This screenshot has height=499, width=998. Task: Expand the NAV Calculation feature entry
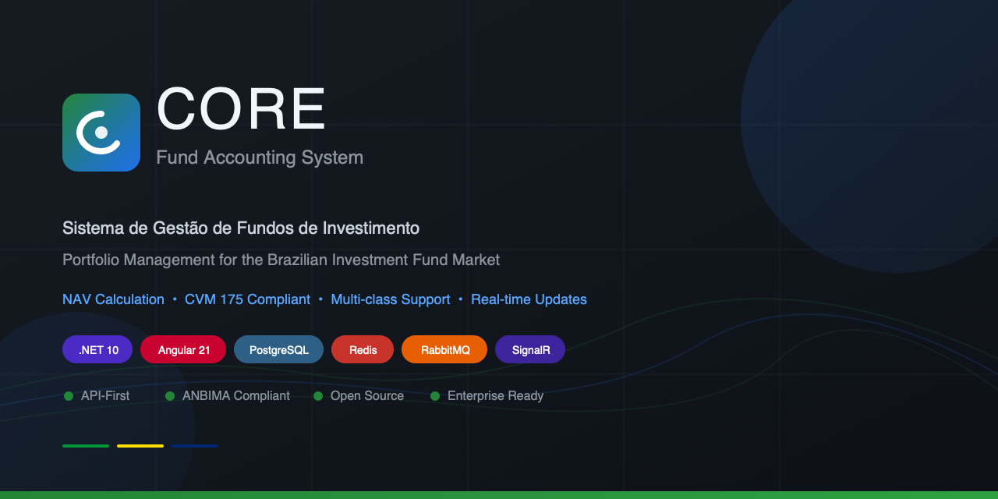pyautogui.click(x=113, y=299)
